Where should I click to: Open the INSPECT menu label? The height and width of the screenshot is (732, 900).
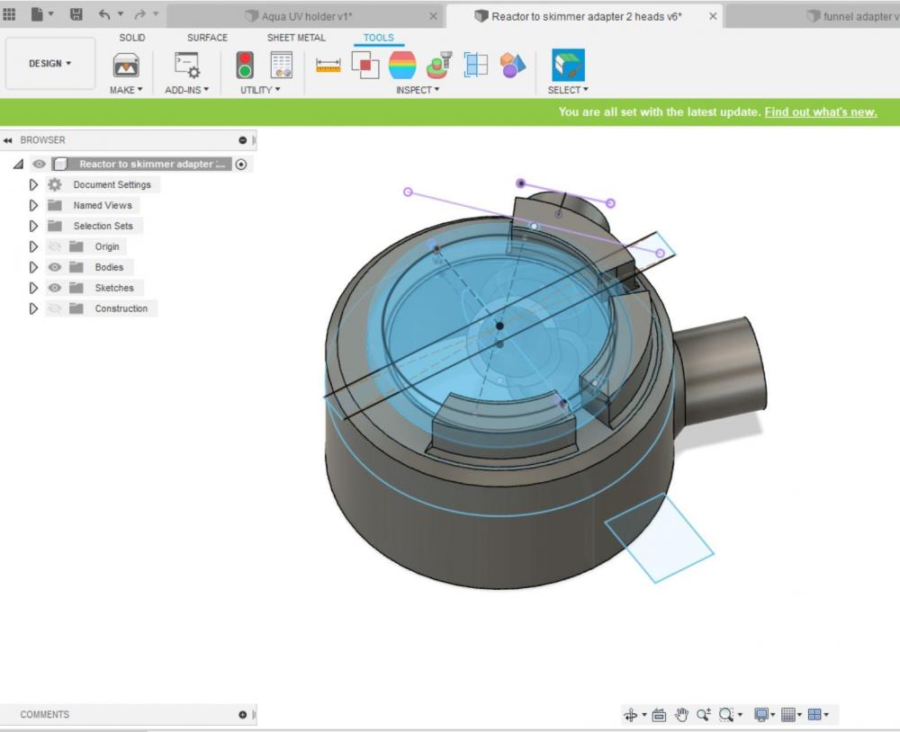(418, 90)
